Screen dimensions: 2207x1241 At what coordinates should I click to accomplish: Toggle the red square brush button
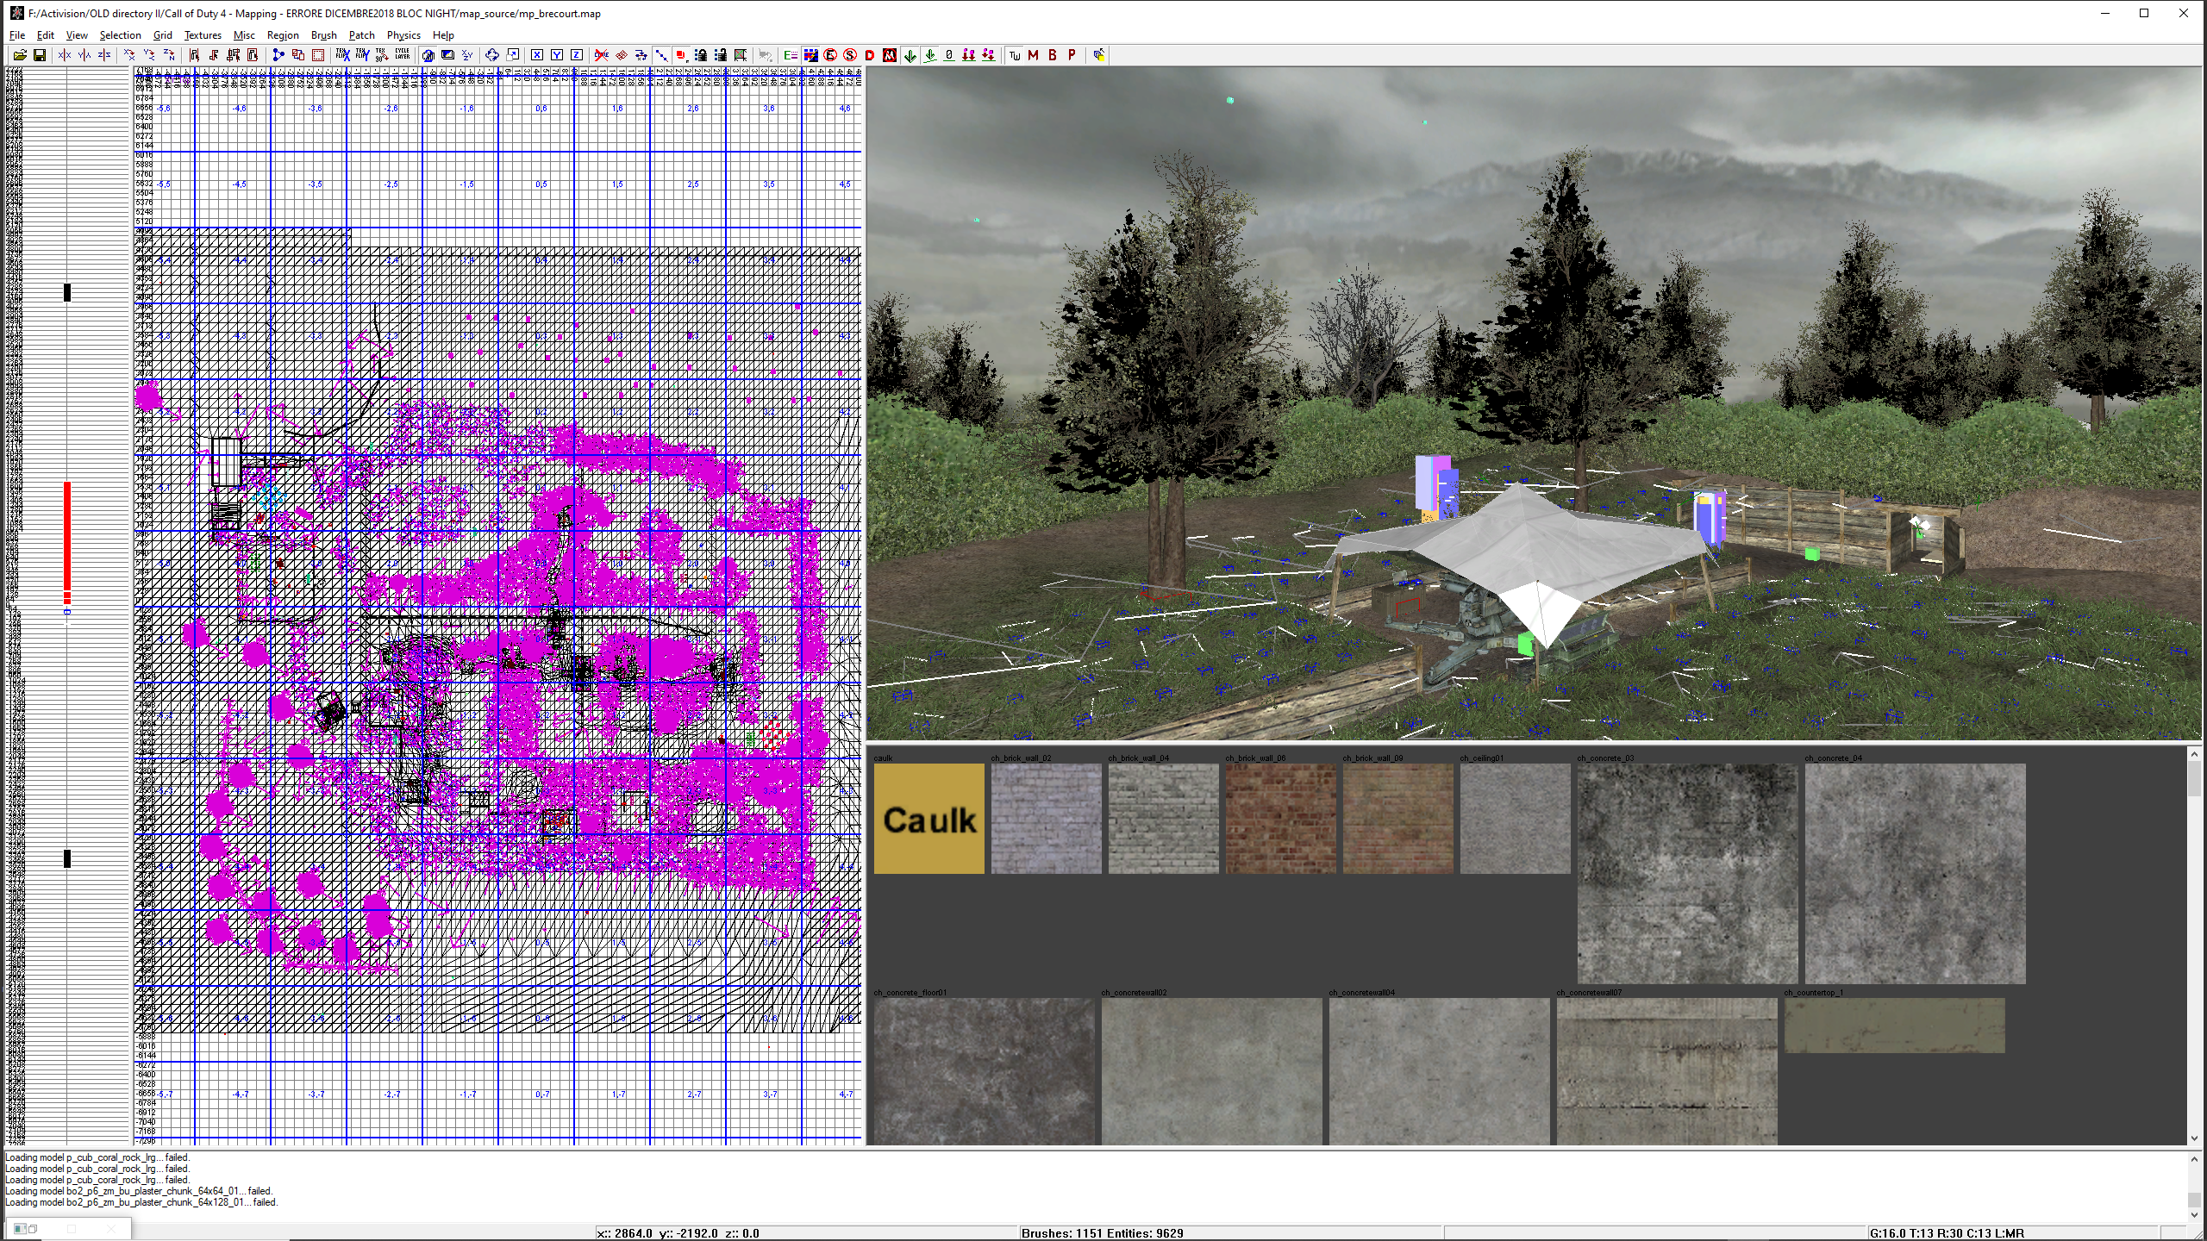tap(681, 55)
